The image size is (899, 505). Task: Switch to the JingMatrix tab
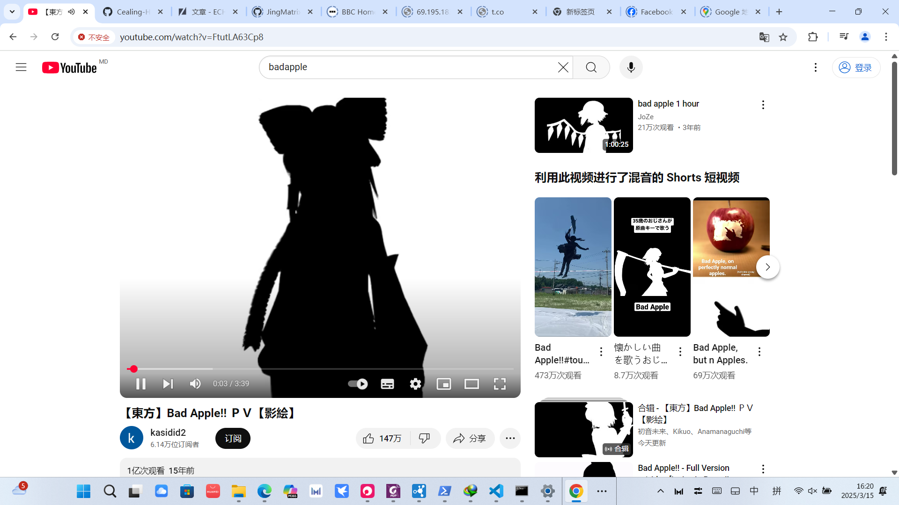pyautogui.click(x=283, y=12)
